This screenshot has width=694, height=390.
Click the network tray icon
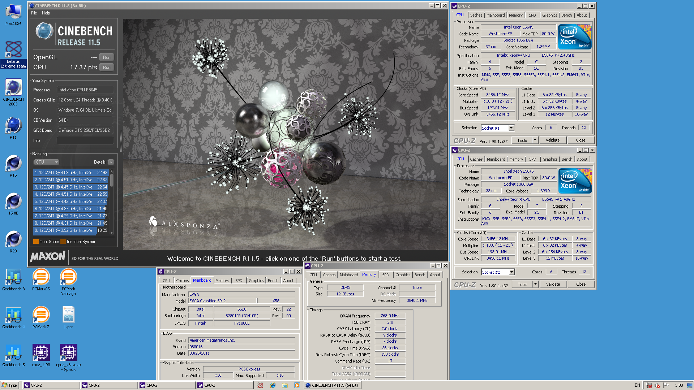[649, 385]
